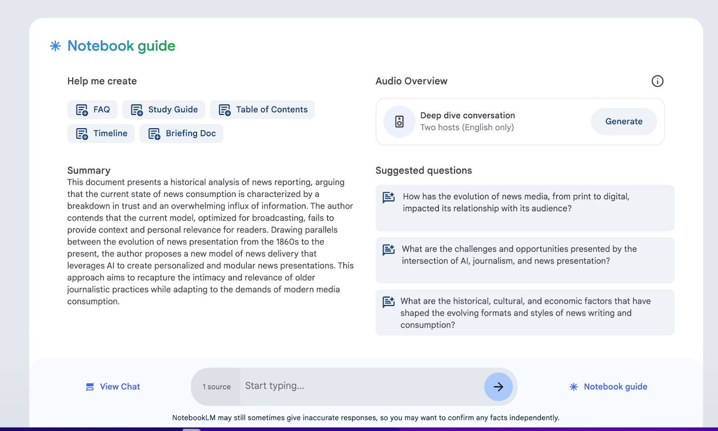Create a Table of Contents
The width and height of the screenshot is (718, 431).
[263, 109]
